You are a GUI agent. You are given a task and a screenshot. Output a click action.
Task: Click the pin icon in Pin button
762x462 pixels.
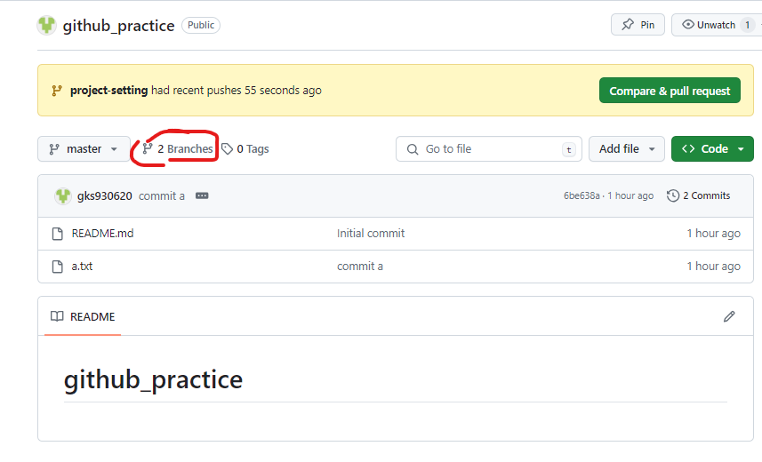pos(628,24)
